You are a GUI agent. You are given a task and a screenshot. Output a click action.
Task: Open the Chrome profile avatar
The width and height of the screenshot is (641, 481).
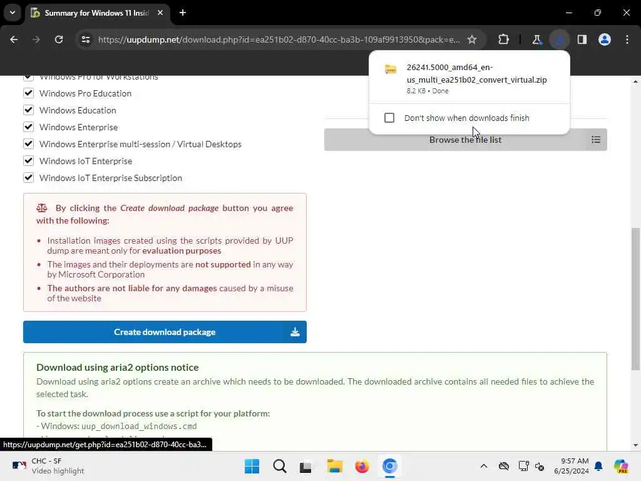pos(605,39)
